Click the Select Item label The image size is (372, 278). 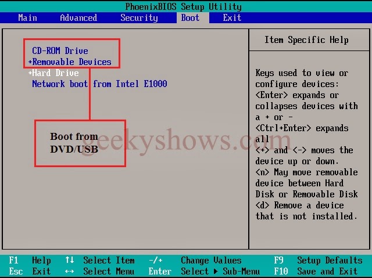(x=109, y=261)
